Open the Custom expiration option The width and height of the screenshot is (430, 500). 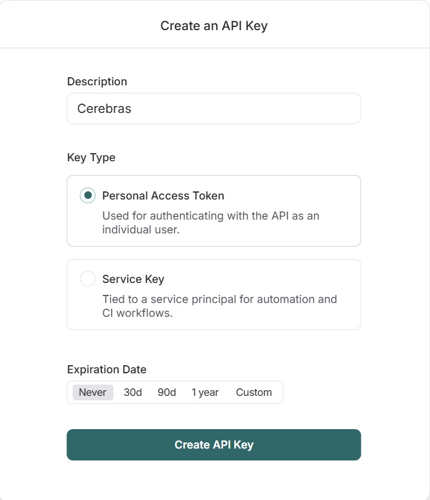[254, 392]
